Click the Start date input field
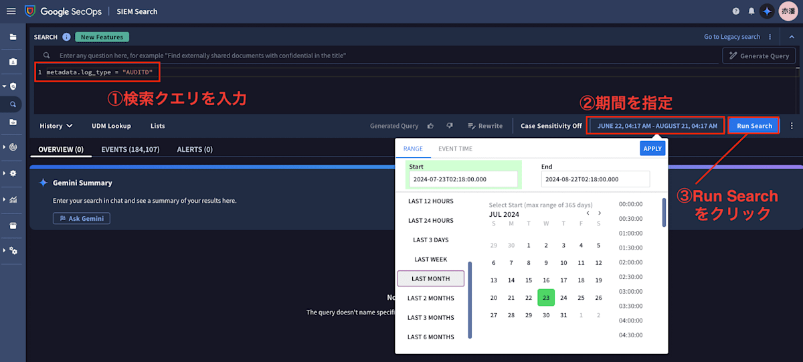This screenshot has height=362, width=803. click(x=463, y=179)
